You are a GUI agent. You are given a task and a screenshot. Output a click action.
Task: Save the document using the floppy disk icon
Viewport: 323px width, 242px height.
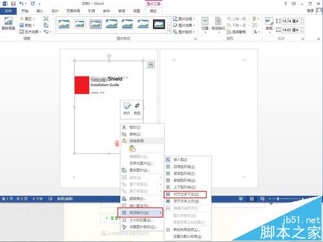click(14, 3)
